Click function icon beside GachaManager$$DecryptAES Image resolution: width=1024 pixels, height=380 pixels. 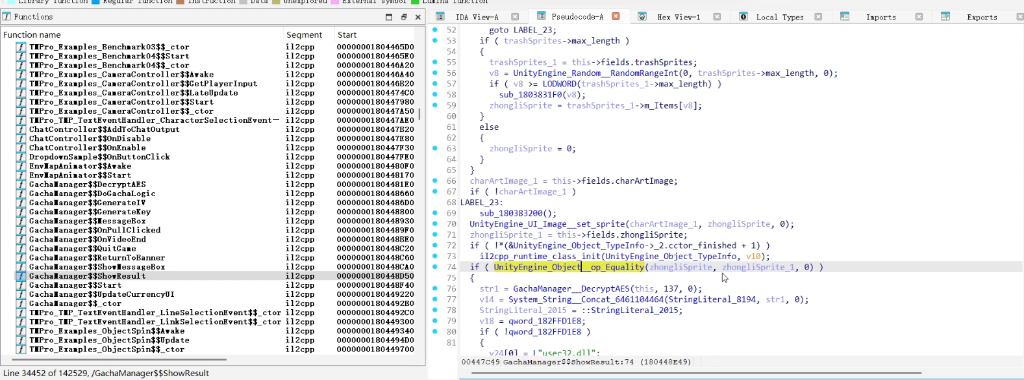tap(21, 184)
